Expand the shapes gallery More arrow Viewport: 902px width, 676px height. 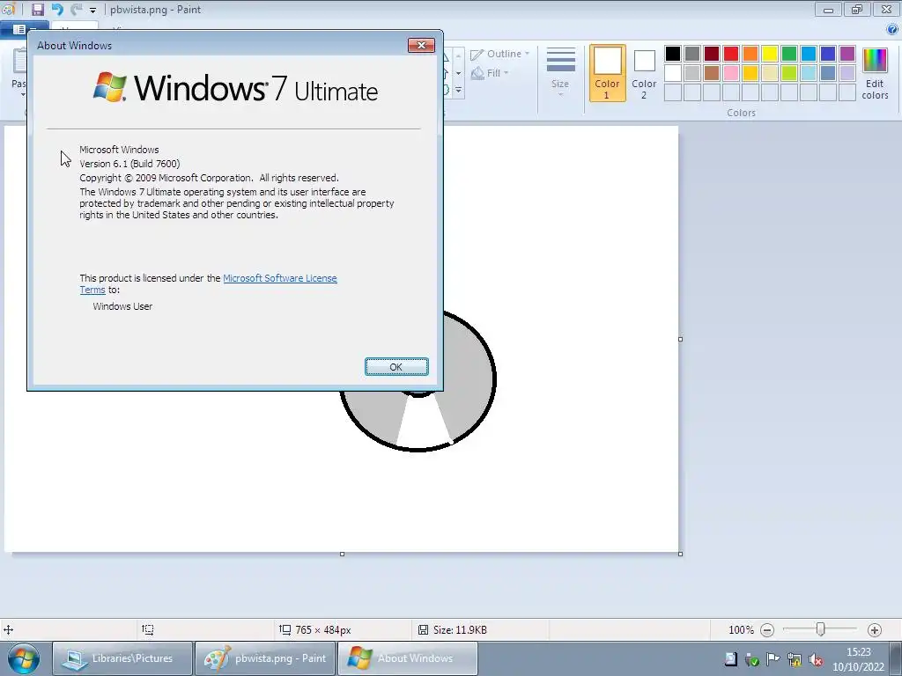tap(458, 91)
